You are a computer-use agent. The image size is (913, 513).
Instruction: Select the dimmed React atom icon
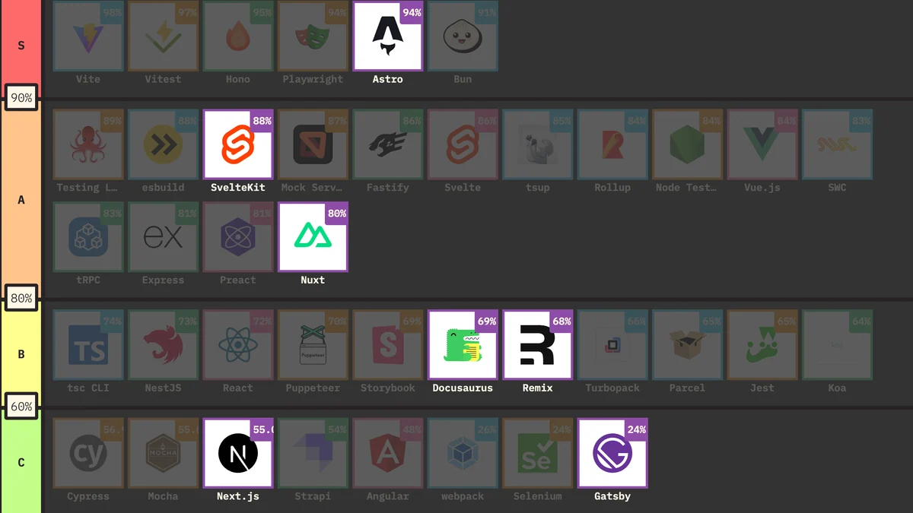click(238, 345)
